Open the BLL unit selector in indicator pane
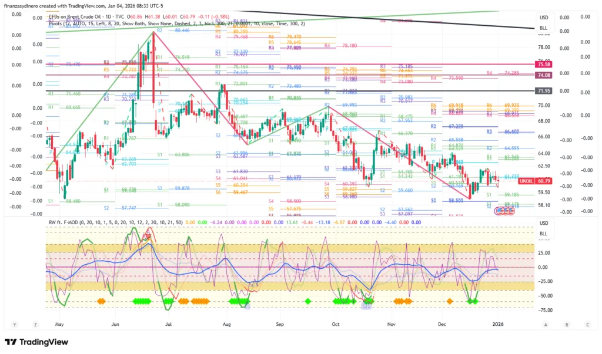602x354 pixels. [543, 233]
